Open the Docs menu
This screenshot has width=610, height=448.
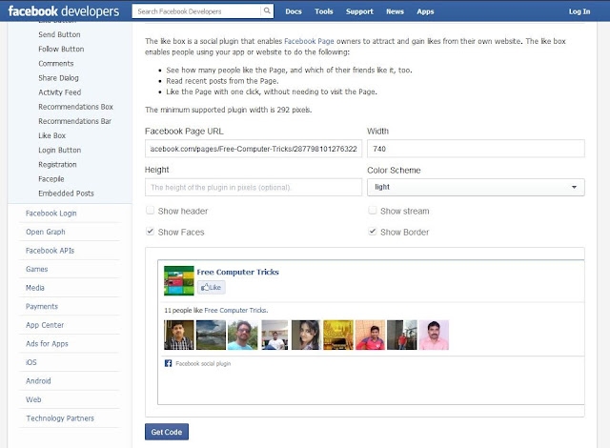pos(294,11)
